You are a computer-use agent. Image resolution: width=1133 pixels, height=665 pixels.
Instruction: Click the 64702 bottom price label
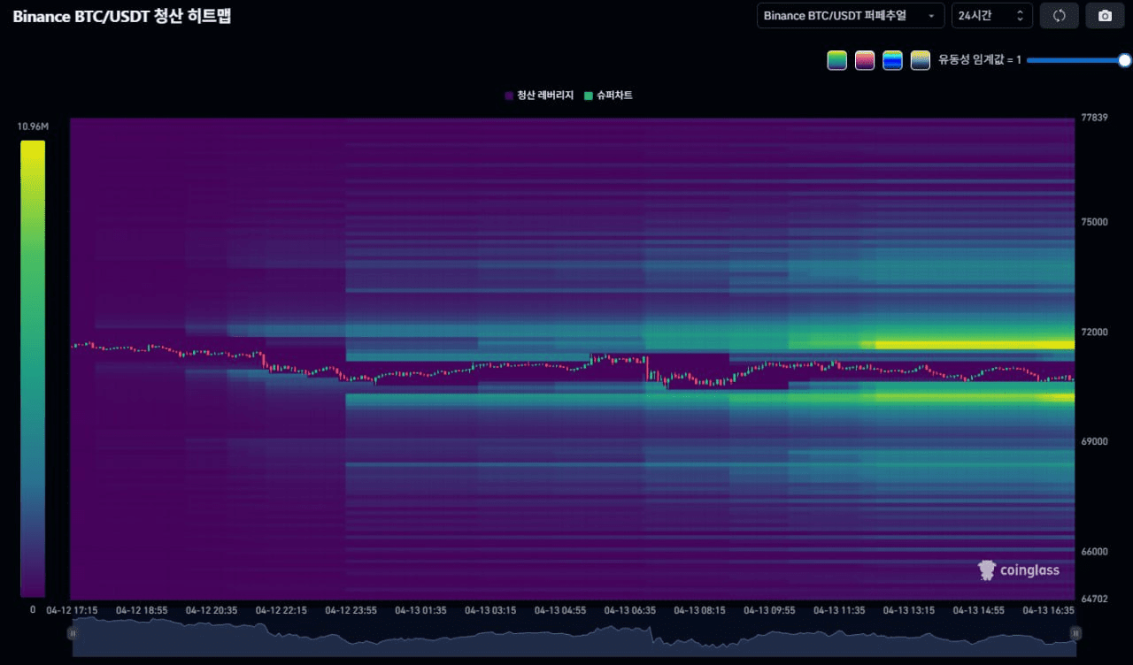(1094, 600)
